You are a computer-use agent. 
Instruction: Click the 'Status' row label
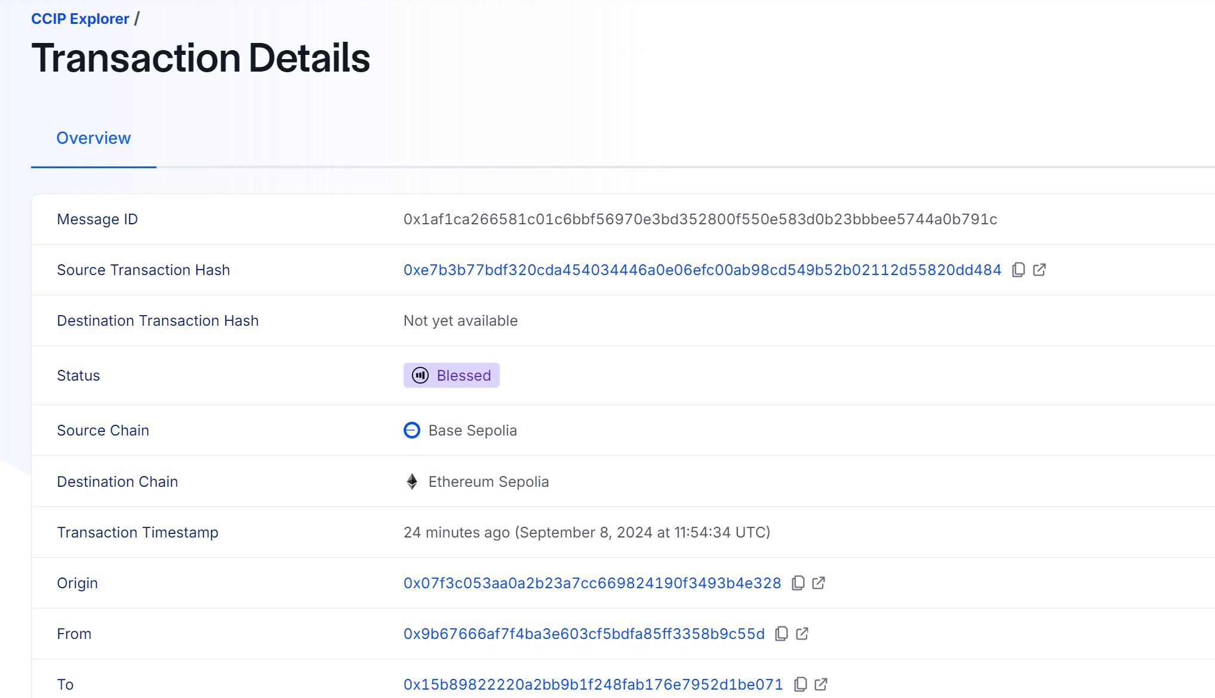[78, 375]
